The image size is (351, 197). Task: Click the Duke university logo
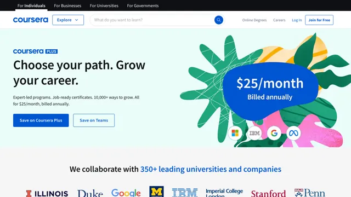[x=90, y=193]
